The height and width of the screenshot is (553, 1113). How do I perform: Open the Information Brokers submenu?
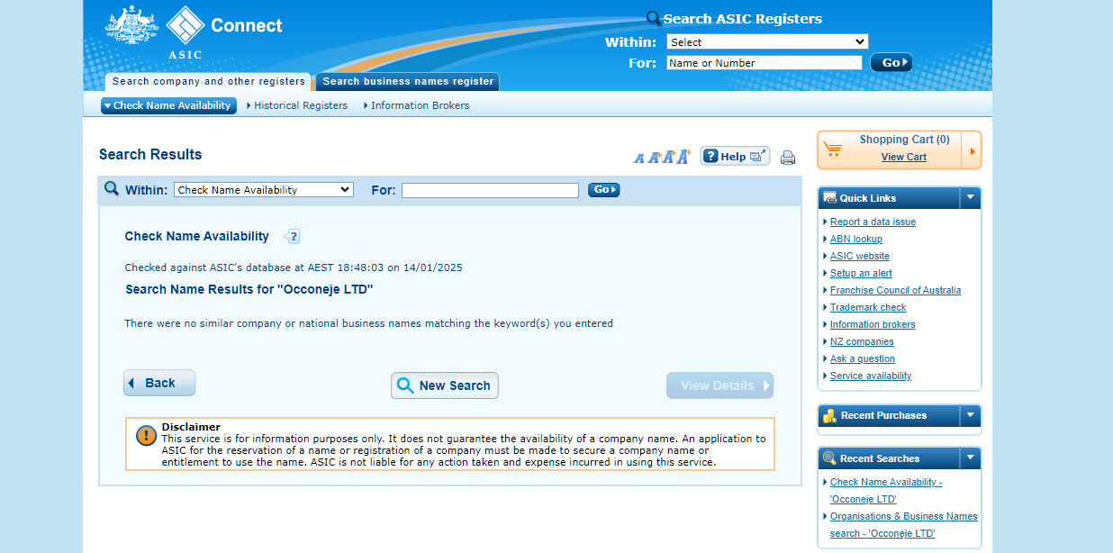[417, 105]
